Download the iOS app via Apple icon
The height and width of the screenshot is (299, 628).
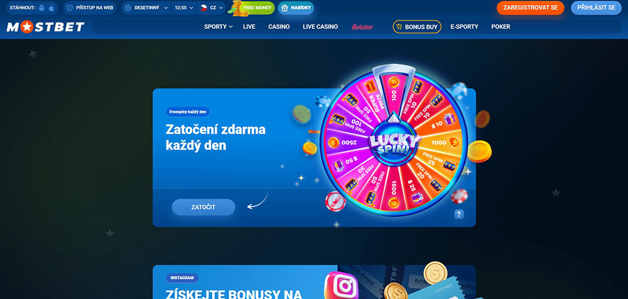[x=51, y=8]
